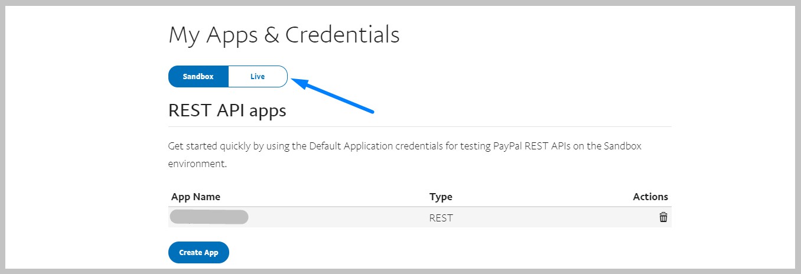Click the Type column header
801x274 pixels.
click(441, 197)
